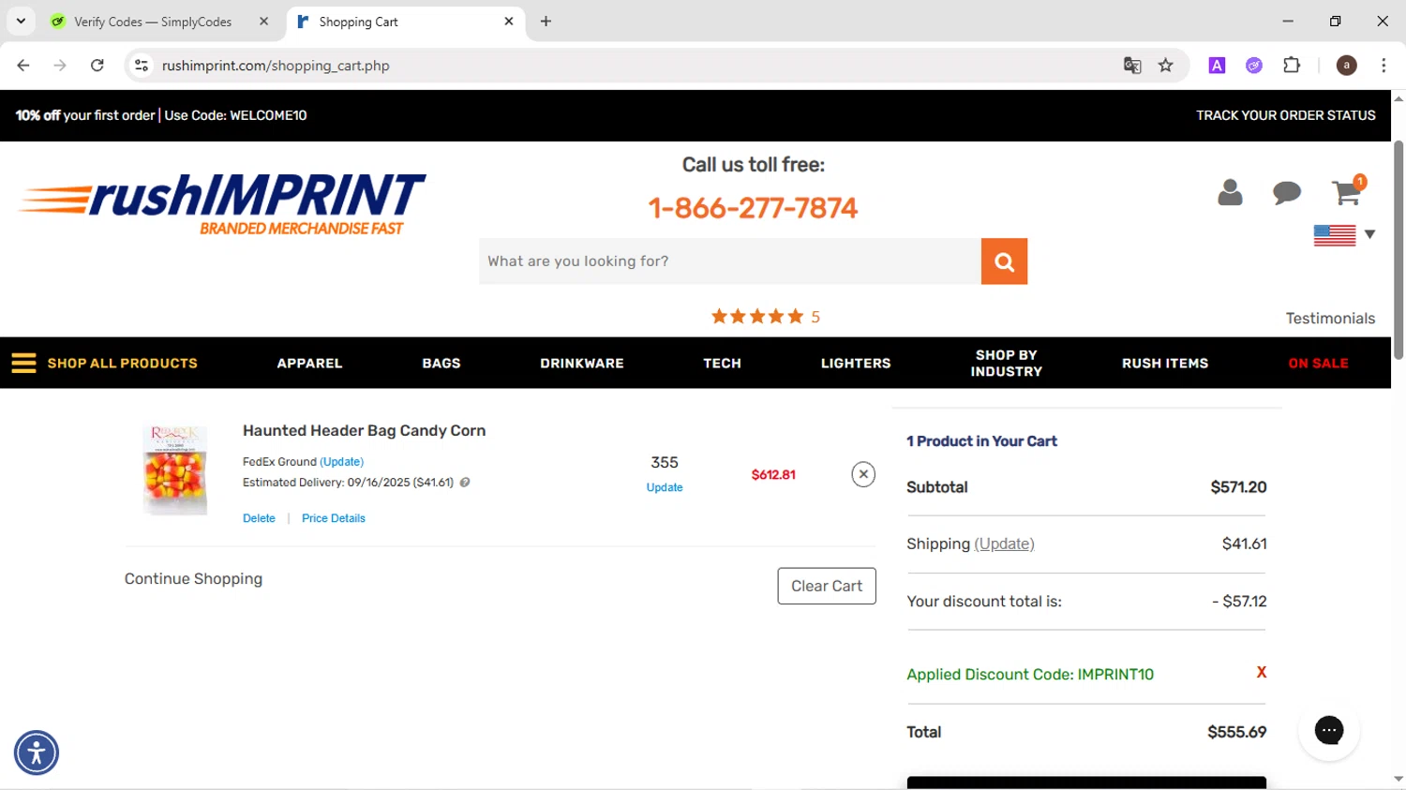Image resolution: width=1406 pixels, height=790 pixels.
Task: Open Rush Items menu
Action: pyautogui.click(x=1165, y=364)
